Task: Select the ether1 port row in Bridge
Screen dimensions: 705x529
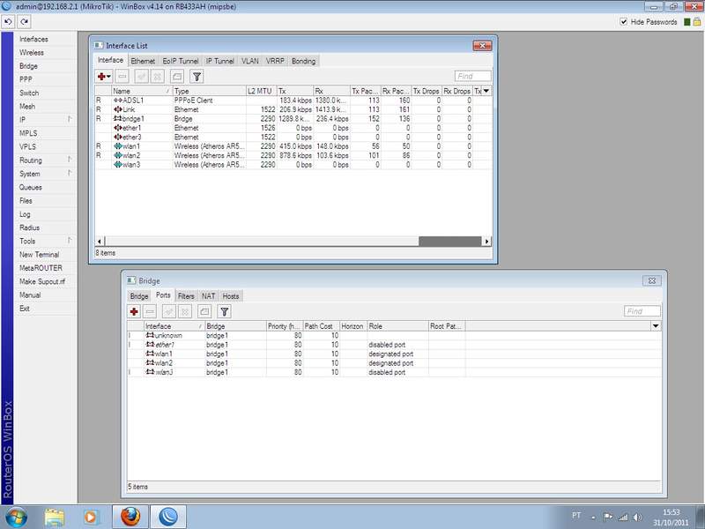Action: 394,345
